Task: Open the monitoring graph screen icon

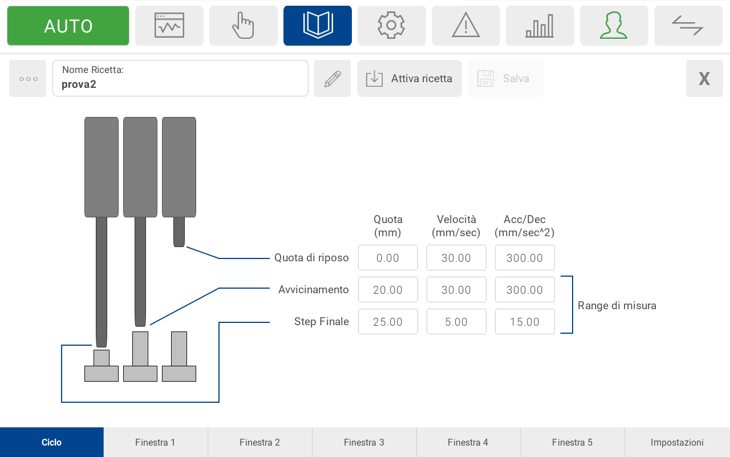Action: (169, 26)
